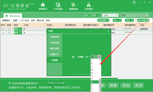Click the 高效 badge button
The image size is (153, 92).
[x=126, y=85]
